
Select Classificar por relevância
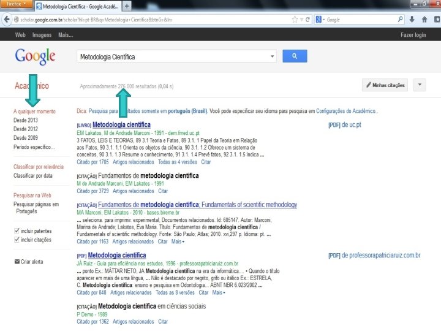[x=39, y=167]
